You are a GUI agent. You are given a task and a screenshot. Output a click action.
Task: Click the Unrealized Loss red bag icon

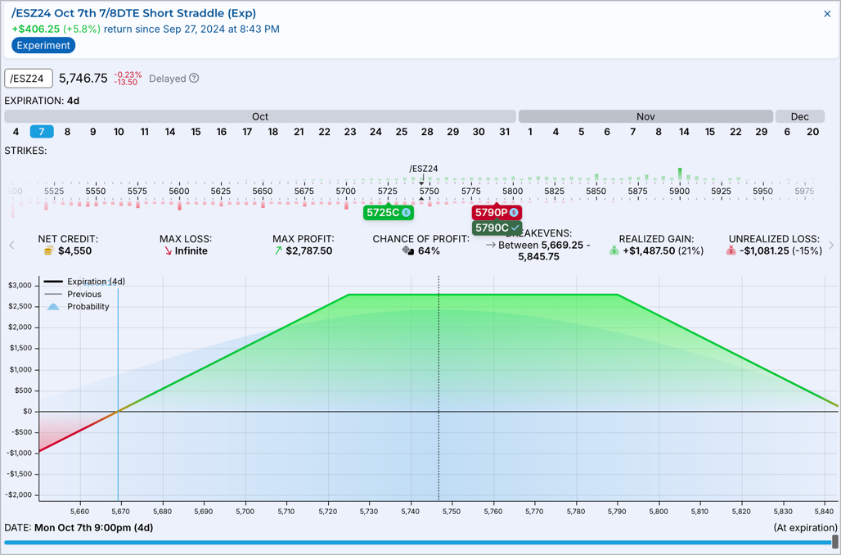coord(731,250)
